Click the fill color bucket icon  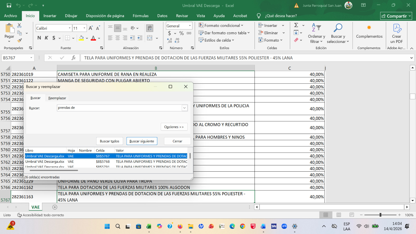tap(81, 38)
